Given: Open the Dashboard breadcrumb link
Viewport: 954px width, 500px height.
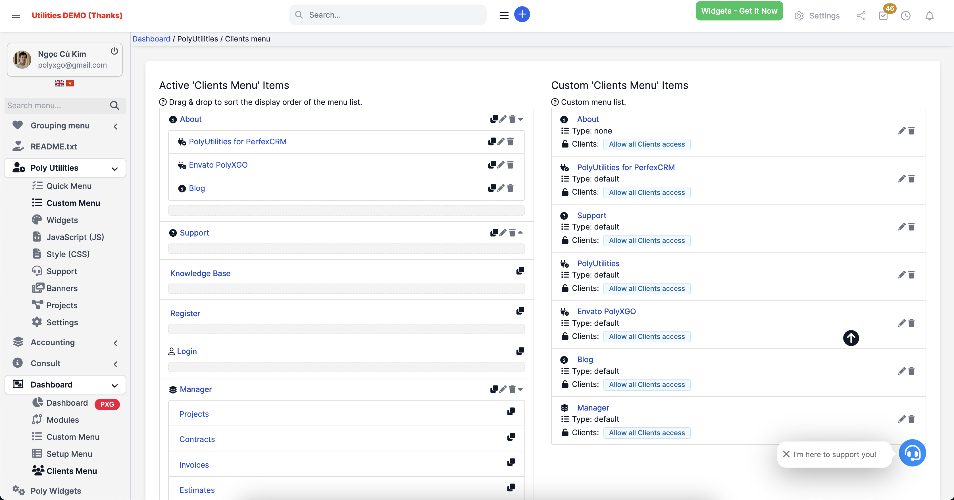Looking at the screenshot, I should pos(151,39).
